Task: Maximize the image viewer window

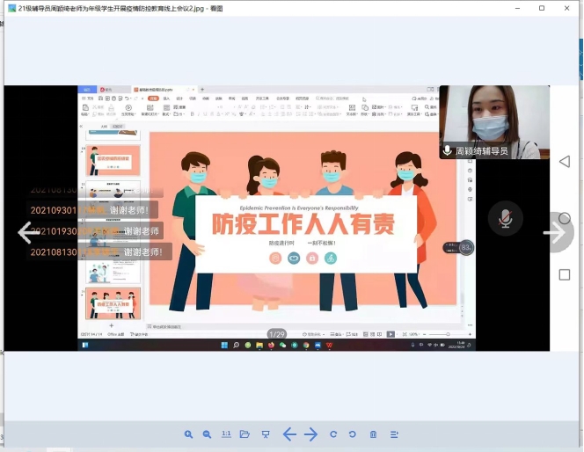Action: point(542,8)
